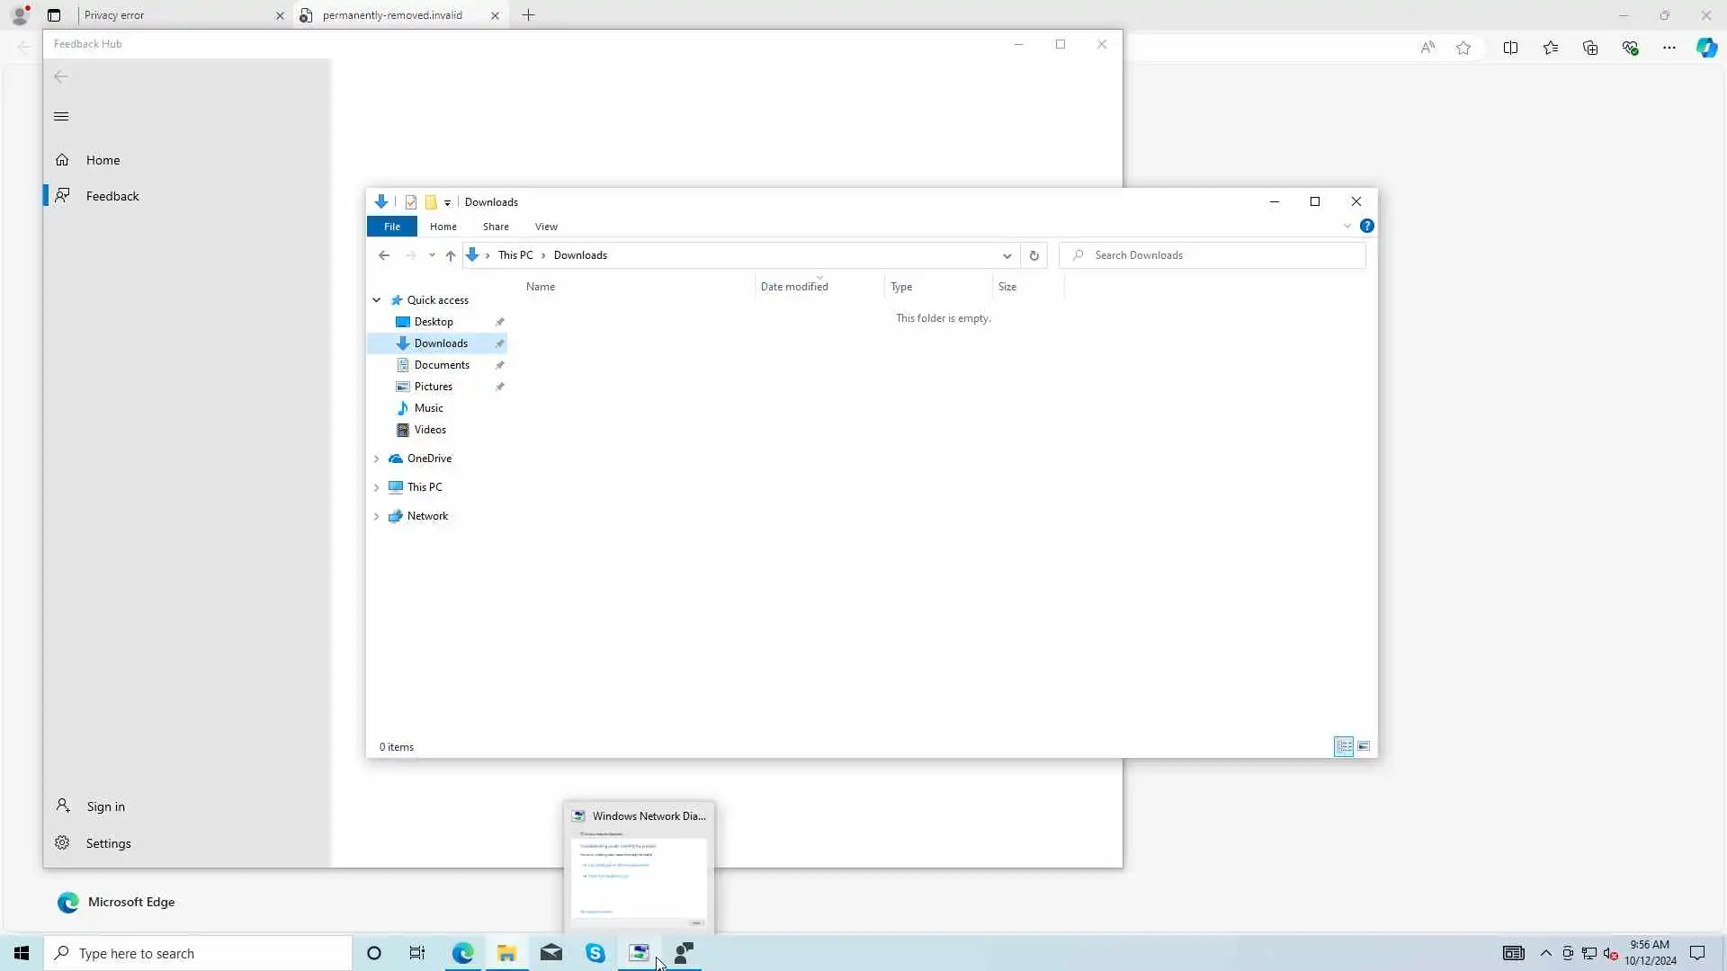The width and height of the screenshot is (1727, 971).
Task: Open Feedback Hub Settings
Action: click(108, 843)
